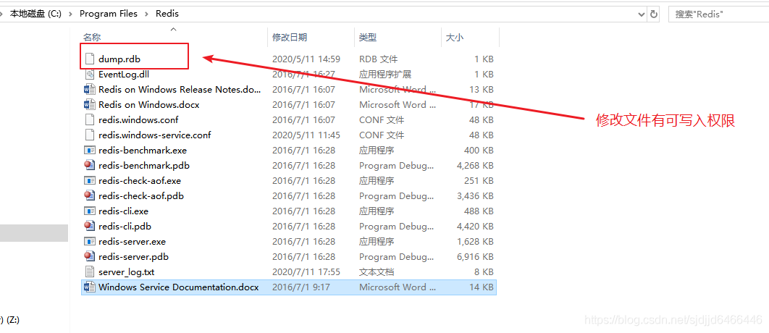Select the (Z:) drive in navigation pane
Image resolution: width=769 pixels, height=333 pixels.
coord(12,320)
